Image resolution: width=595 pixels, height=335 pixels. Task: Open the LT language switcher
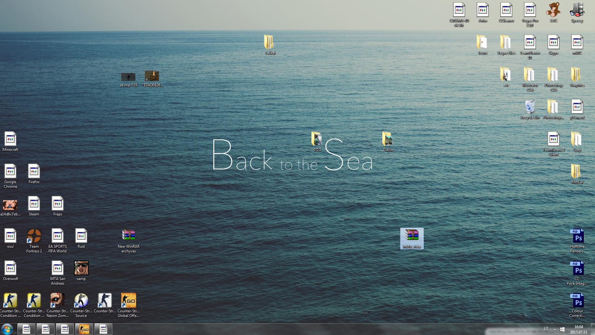click(546, 328)
